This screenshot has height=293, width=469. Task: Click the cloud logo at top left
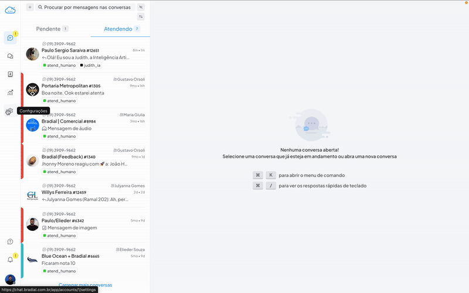[x=10, y=9]
